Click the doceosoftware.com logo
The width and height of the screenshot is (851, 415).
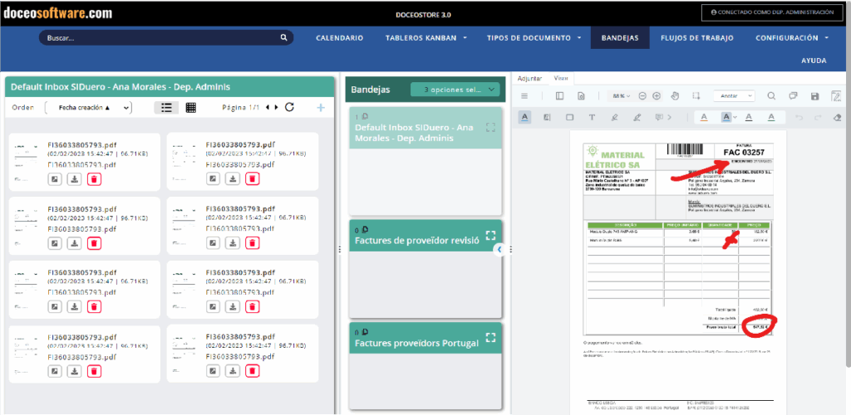click(x=57, y=13)
